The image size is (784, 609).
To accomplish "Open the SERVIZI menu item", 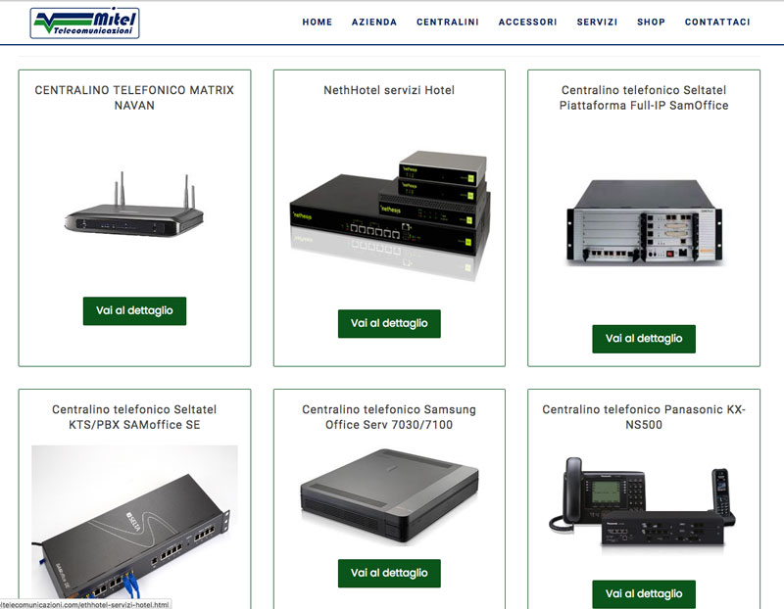I will point(597,22).
